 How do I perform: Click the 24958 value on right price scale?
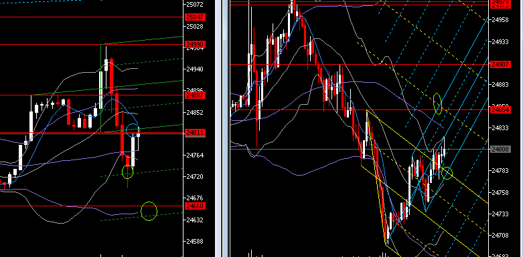pos(500,20)
